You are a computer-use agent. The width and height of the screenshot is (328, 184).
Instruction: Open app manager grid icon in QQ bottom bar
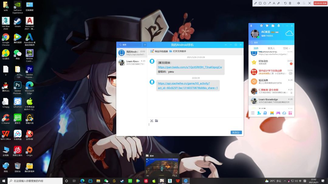coord(290,113)
